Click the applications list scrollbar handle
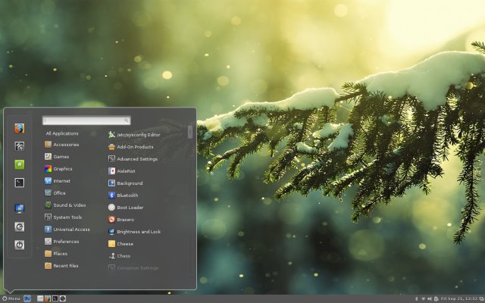The height and width of the screenshot is (303, 485). (x=190, y=132)
